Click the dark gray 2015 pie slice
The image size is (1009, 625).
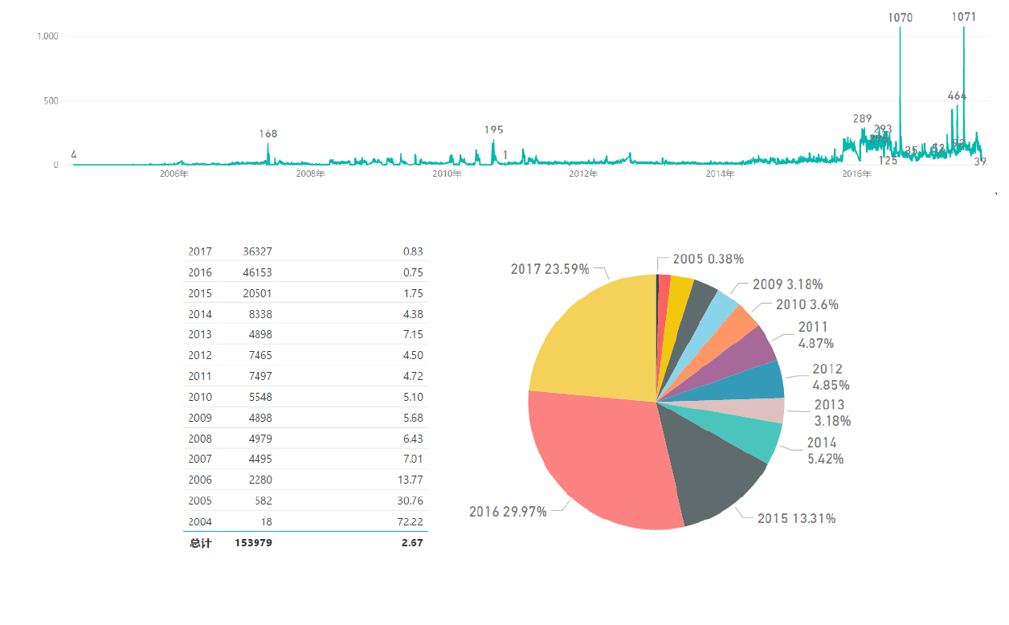(x=711, y=474)
